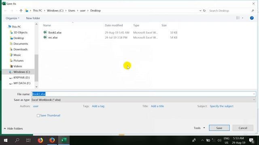Open the Windows Start menu
Screen dimensions: 259x145
coord(6,140)
